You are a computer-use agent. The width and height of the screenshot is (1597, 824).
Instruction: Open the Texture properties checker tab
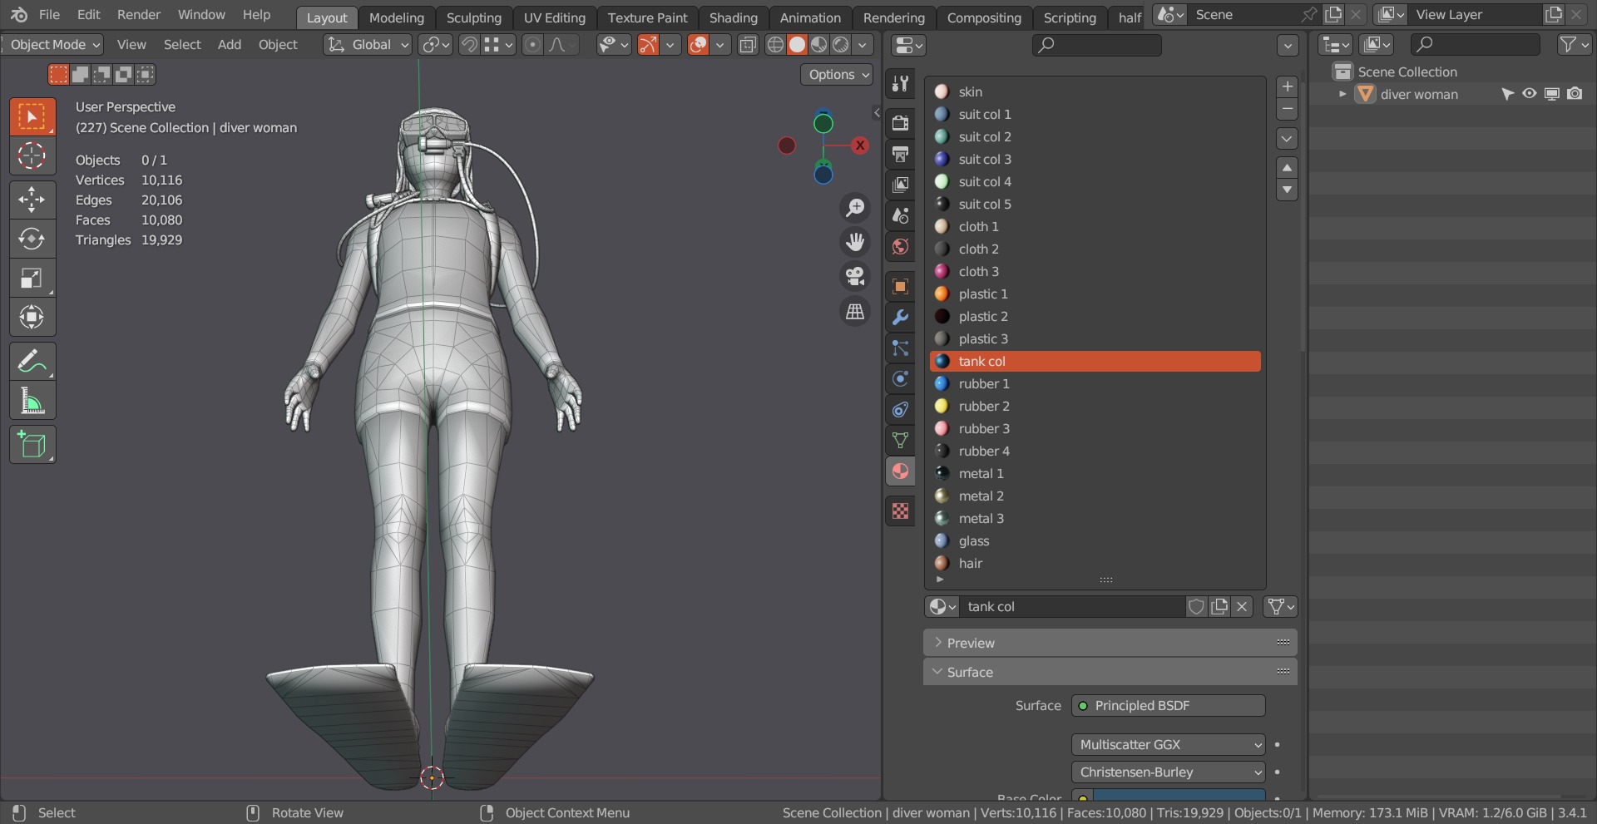(900, 511)
